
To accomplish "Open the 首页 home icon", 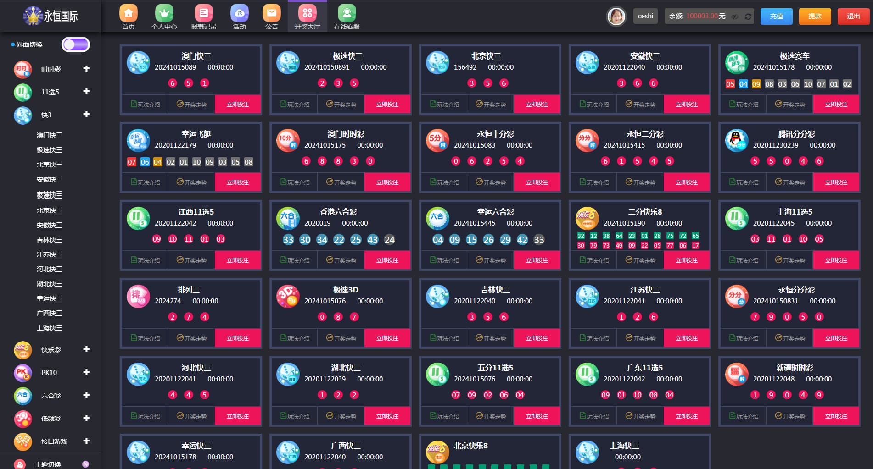I will pos(129,17).
